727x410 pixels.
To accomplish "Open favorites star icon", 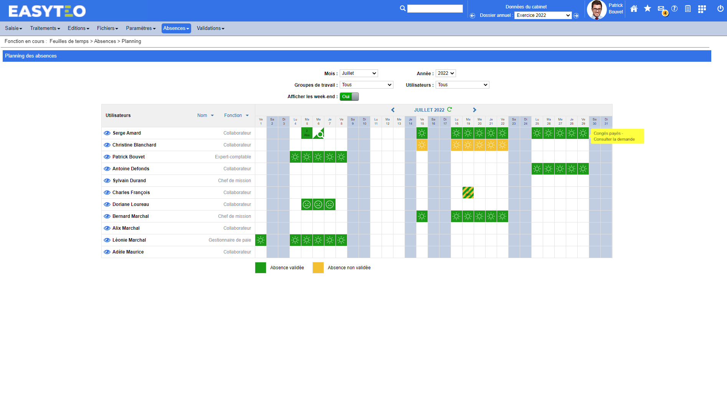I will click(x=648, y=8).
